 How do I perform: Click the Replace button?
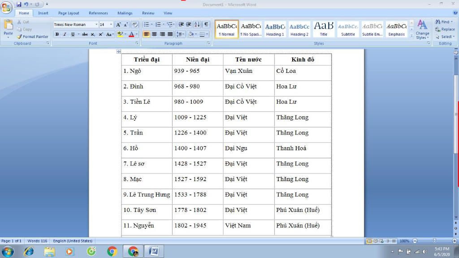[x=445, y=30]
